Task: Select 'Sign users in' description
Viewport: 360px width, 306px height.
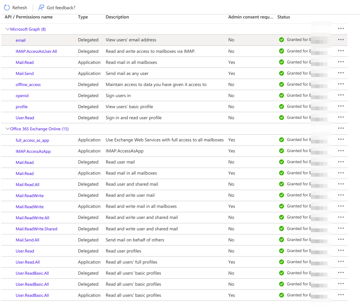Action: click(118, 96)
